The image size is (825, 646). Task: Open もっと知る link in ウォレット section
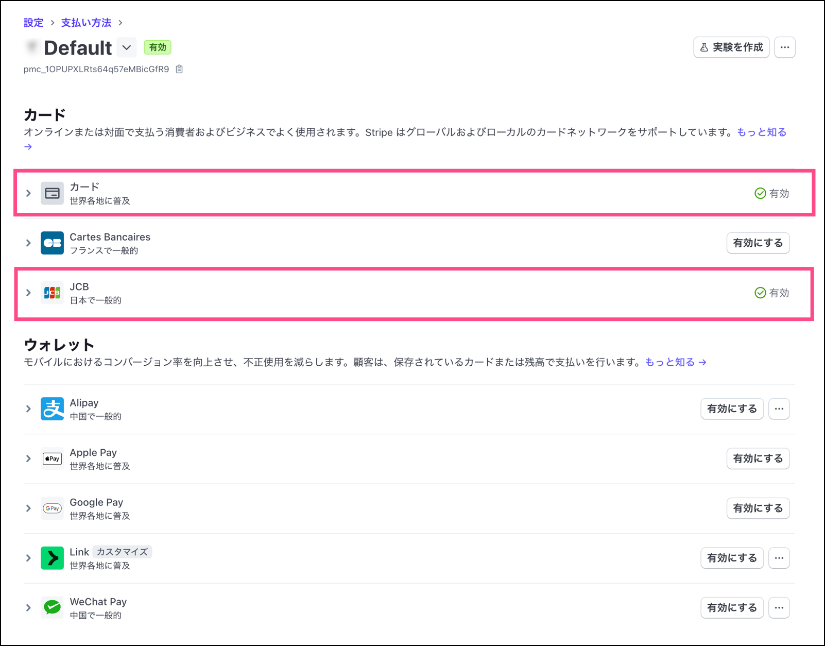(675, 362)
